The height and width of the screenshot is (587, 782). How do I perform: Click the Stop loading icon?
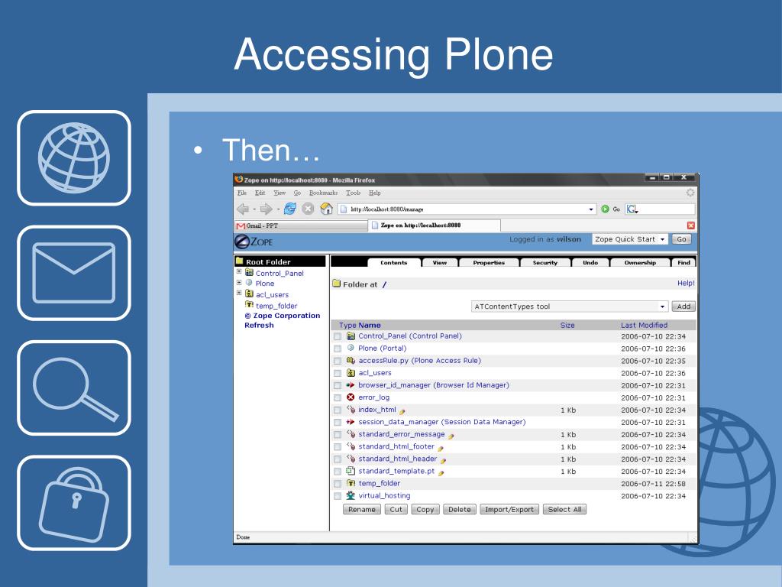tap(309, 209)
